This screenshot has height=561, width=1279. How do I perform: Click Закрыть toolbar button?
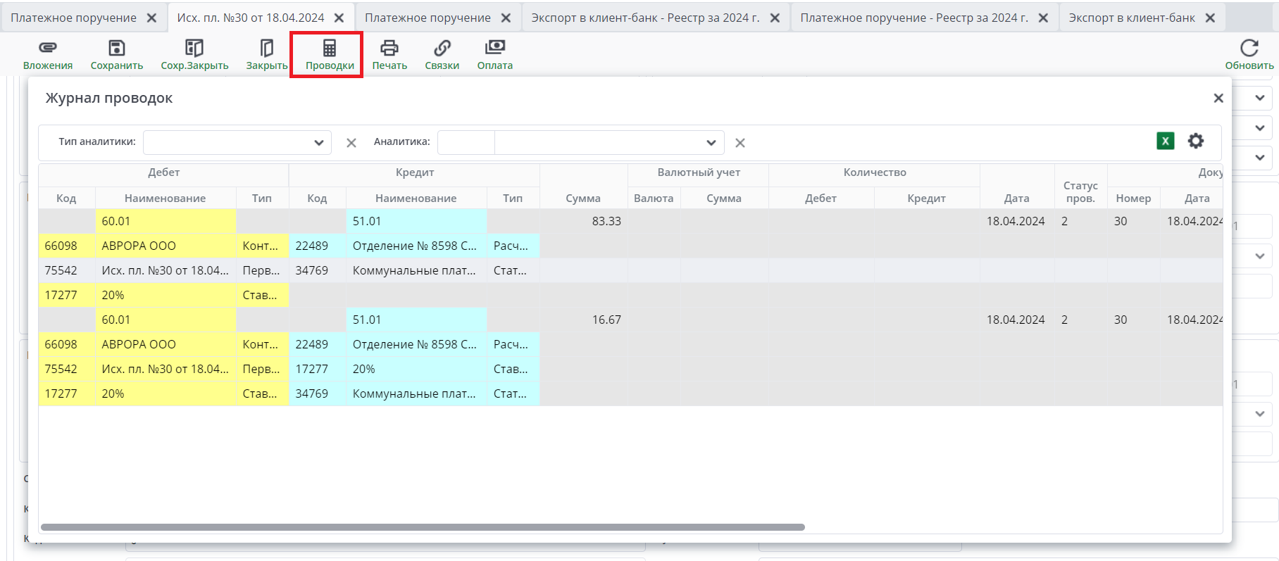(x=267, y=48)
